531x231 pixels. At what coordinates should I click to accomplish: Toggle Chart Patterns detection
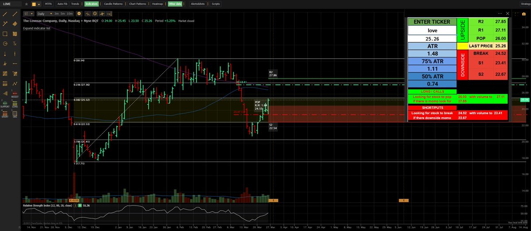tap(138, 4)
